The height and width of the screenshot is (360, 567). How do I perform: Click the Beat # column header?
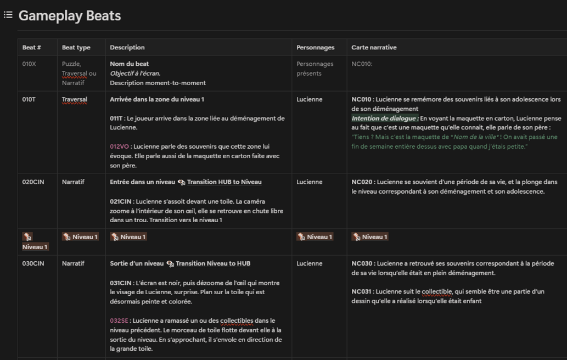tap(31, 48)
